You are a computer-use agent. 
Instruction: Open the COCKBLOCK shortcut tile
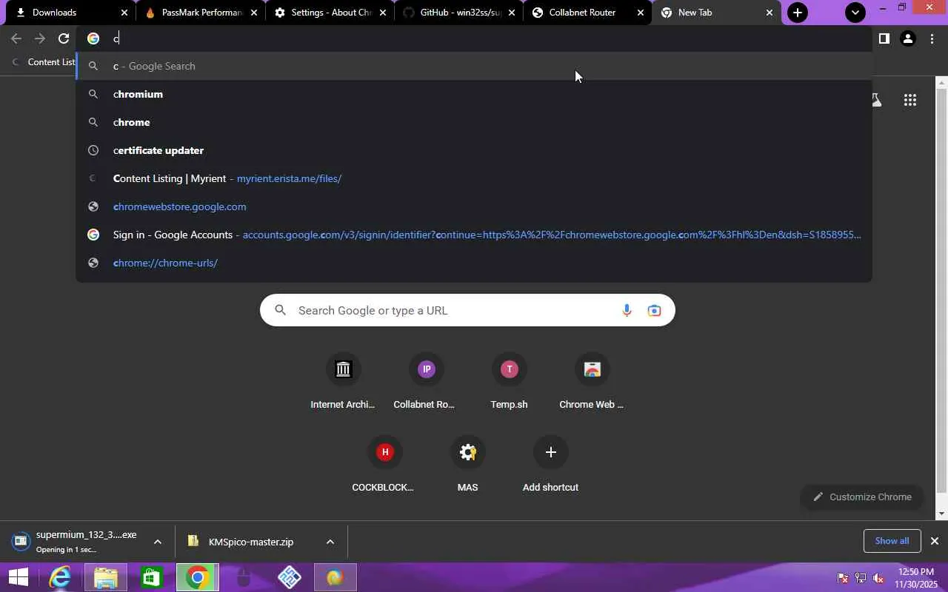coord(384,465)
